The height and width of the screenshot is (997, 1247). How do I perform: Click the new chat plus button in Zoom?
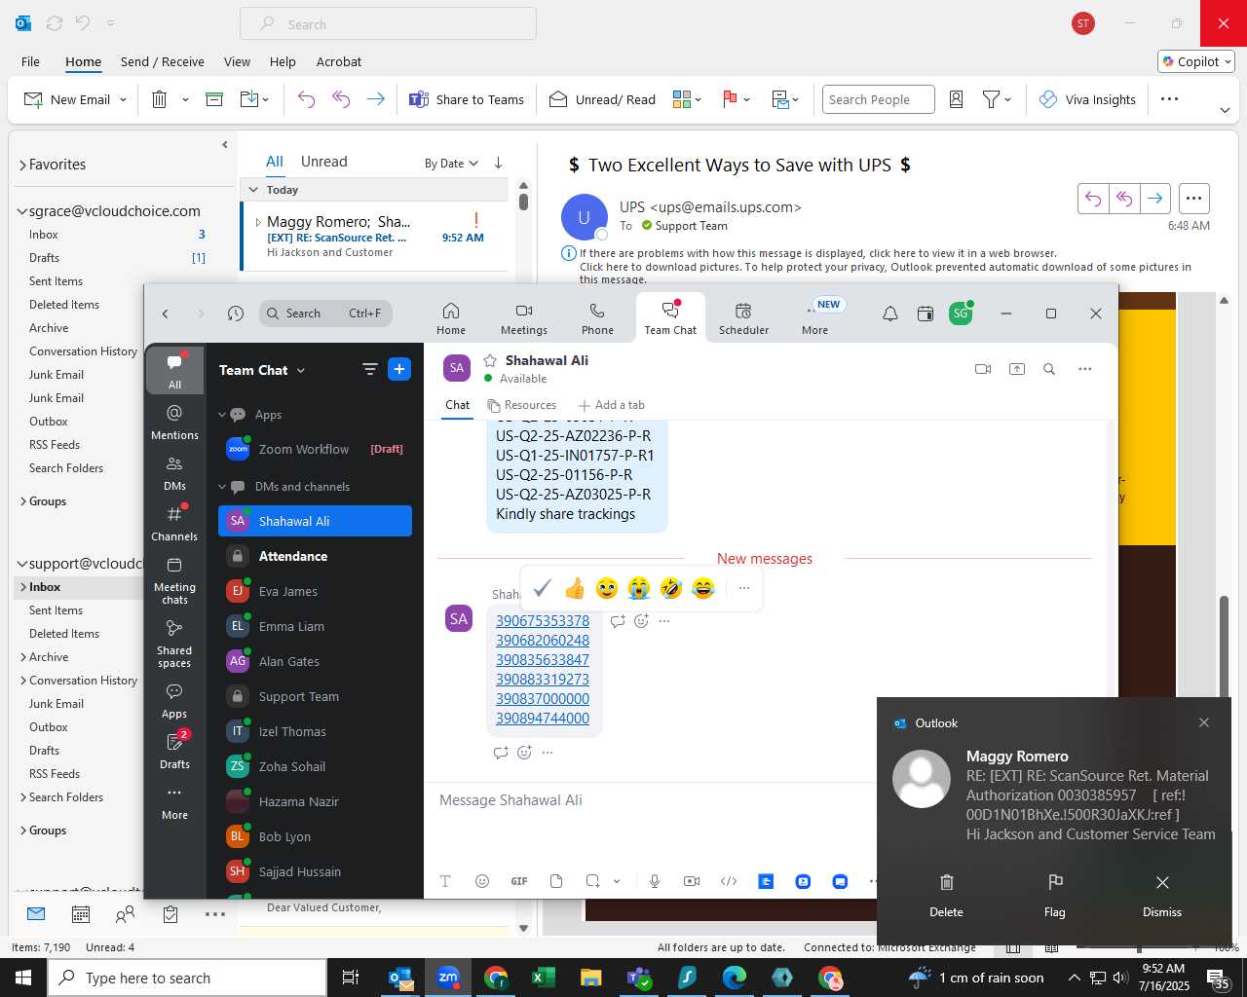click(399, 369)
